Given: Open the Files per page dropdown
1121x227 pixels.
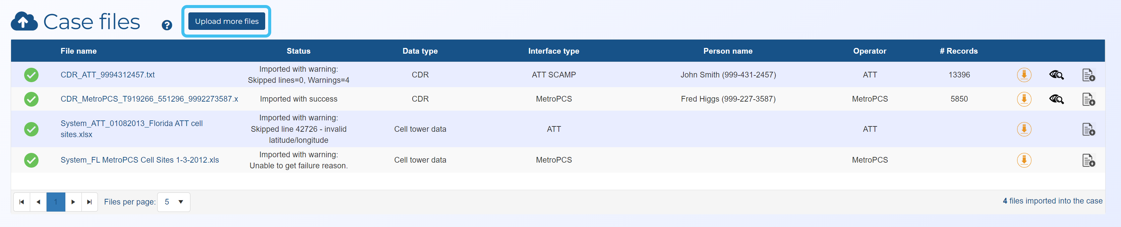Looking at the screenshot, I should pyautogui.click(x=174, y=202).
